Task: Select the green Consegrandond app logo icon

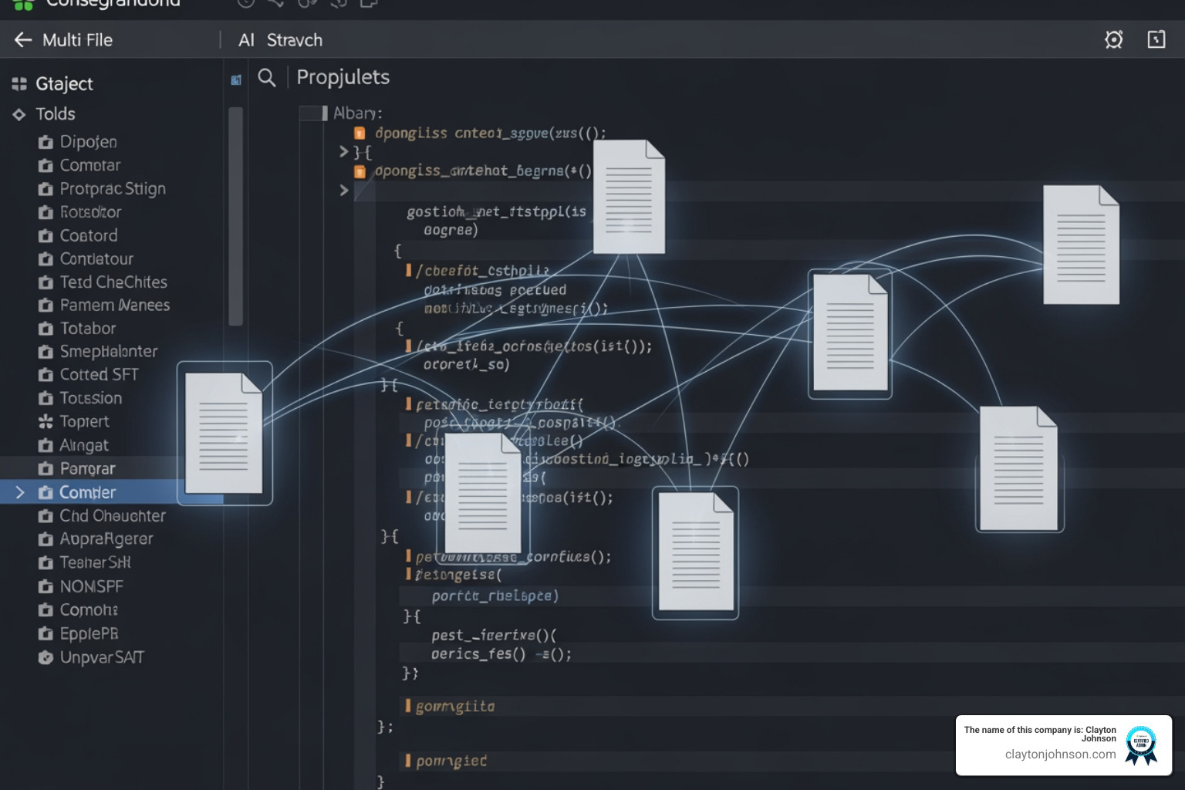Action: click(x=23, y=4)
